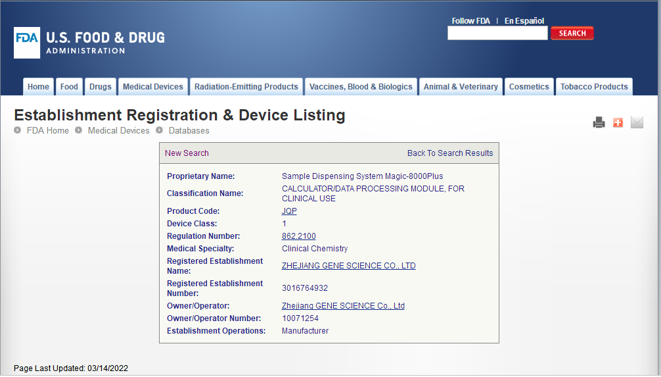
Task: Go to FDA Home breadcrumb
Action: (47, 130)
